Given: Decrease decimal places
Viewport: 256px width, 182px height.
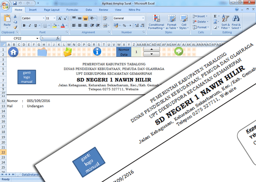Looking at the screenshot, I should (142, 26).
